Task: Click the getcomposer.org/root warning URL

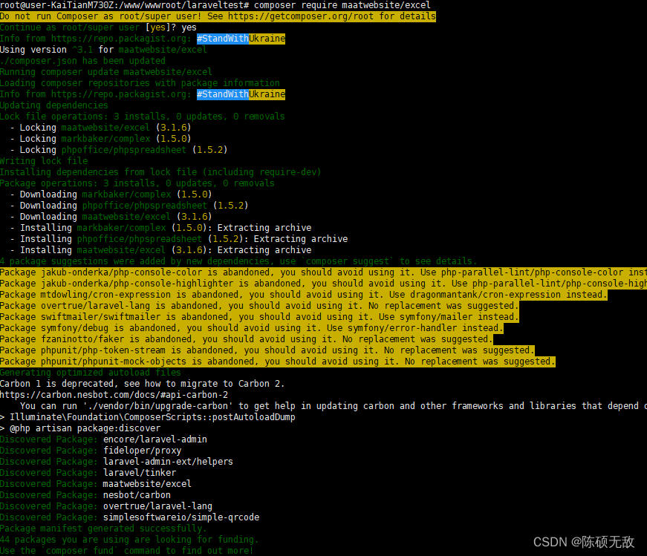Action: pos(301,16)
